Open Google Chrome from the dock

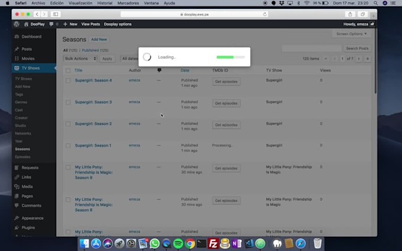(190, 243)
